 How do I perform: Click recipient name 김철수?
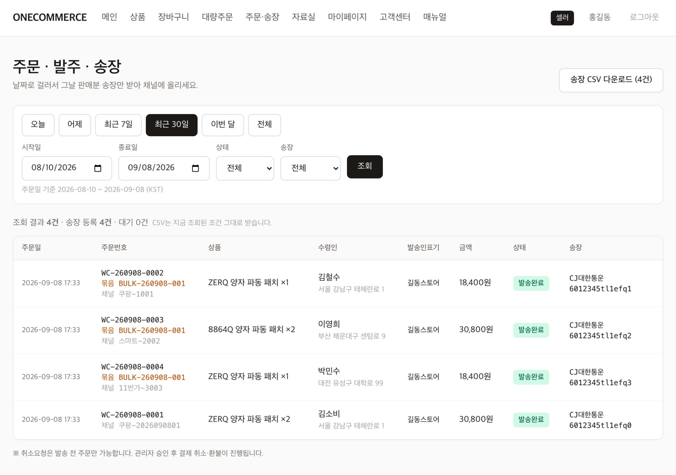click(329, 277)
